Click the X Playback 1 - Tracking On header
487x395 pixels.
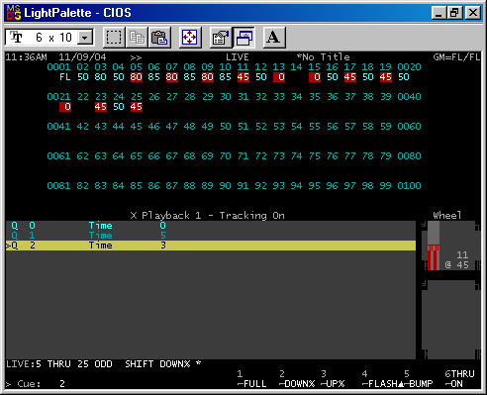[207, 216]
